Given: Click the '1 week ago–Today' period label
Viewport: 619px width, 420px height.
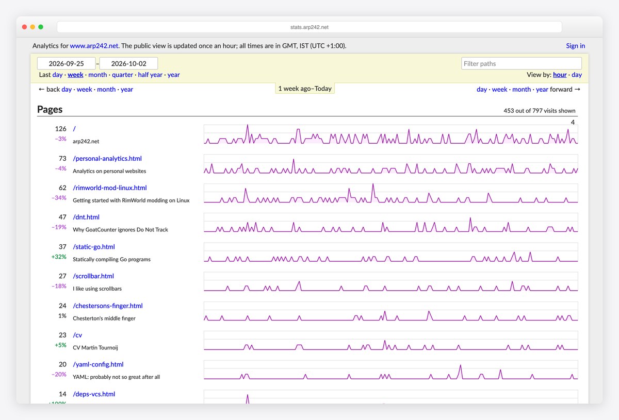Looking at the screenshot, I should click(305, 89).
